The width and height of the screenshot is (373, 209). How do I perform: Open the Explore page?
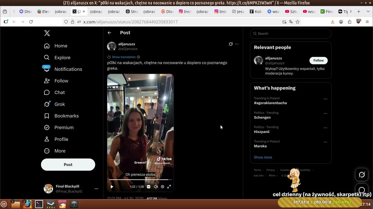pyautogui.click(x=57, y=57)
